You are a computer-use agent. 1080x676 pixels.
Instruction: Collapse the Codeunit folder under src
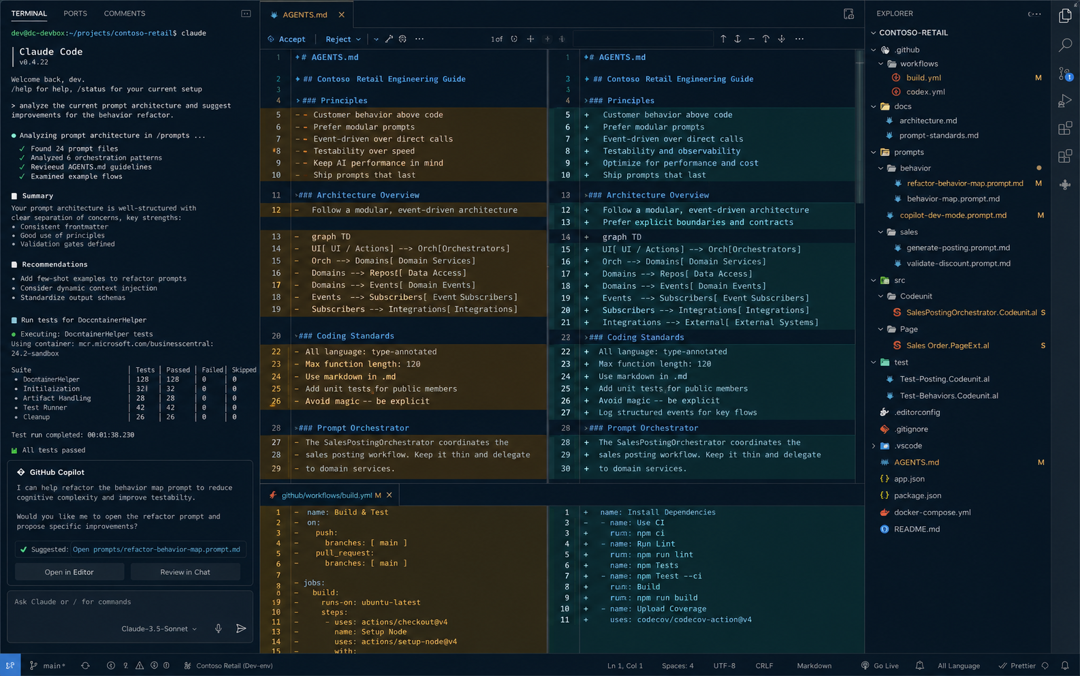[x=880, y=296]
